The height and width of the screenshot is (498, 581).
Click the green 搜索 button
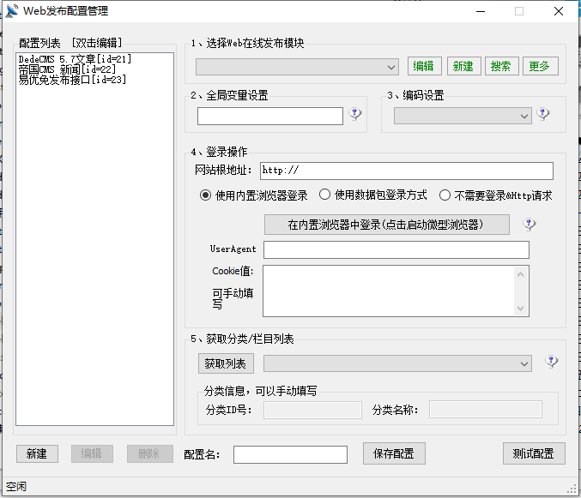tap(499, 66)
